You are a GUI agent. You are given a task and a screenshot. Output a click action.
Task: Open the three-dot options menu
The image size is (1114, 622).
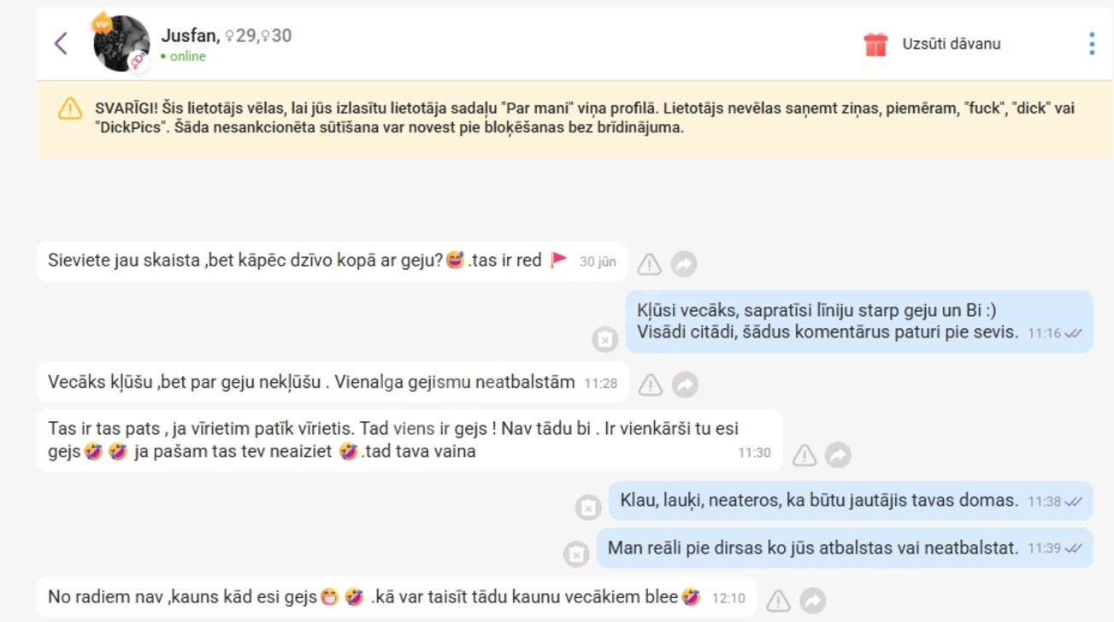pyautogui.click(x=1092, y=44)
